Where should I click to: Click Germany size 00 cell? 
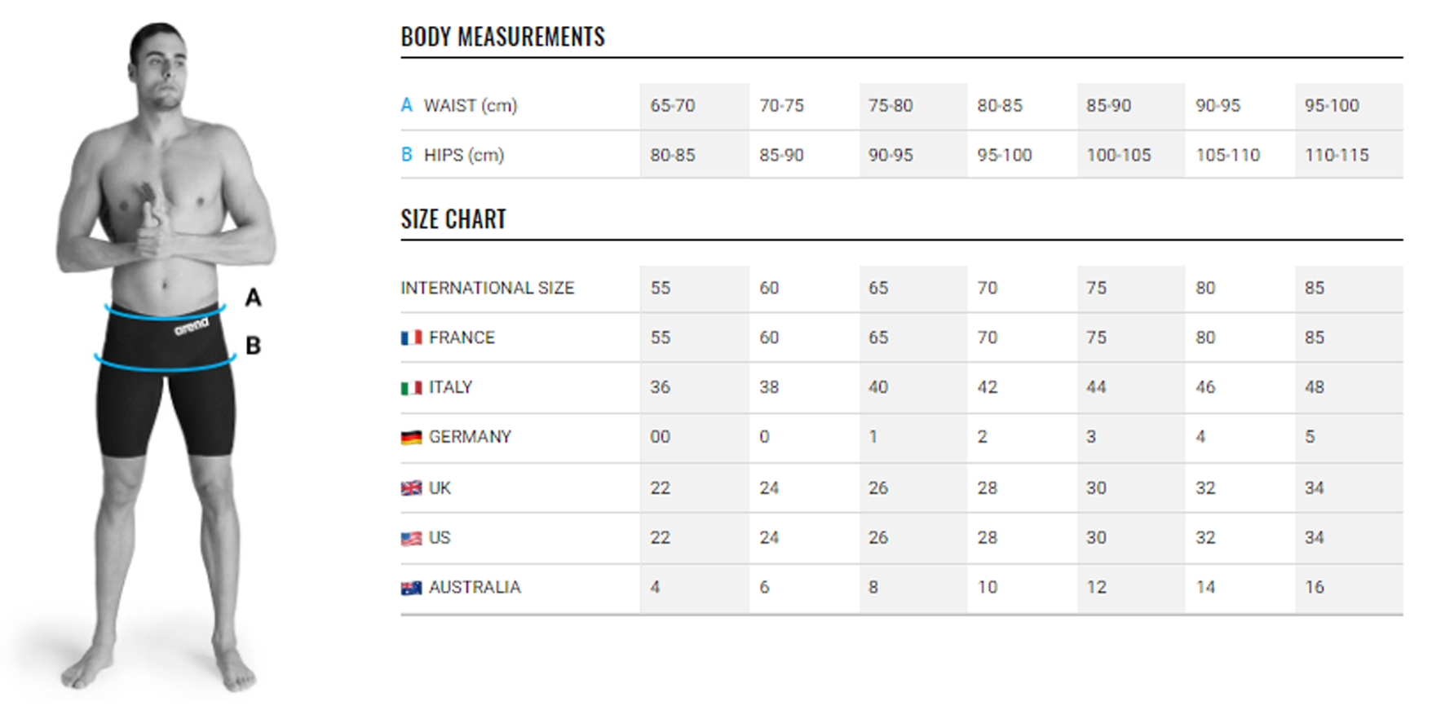(660, 437)
